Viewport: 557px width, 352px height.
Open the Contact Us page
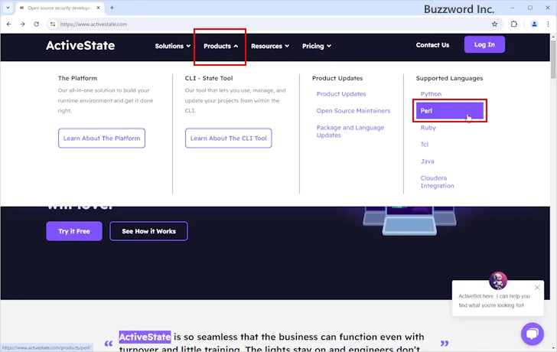[x=432, y=45]
